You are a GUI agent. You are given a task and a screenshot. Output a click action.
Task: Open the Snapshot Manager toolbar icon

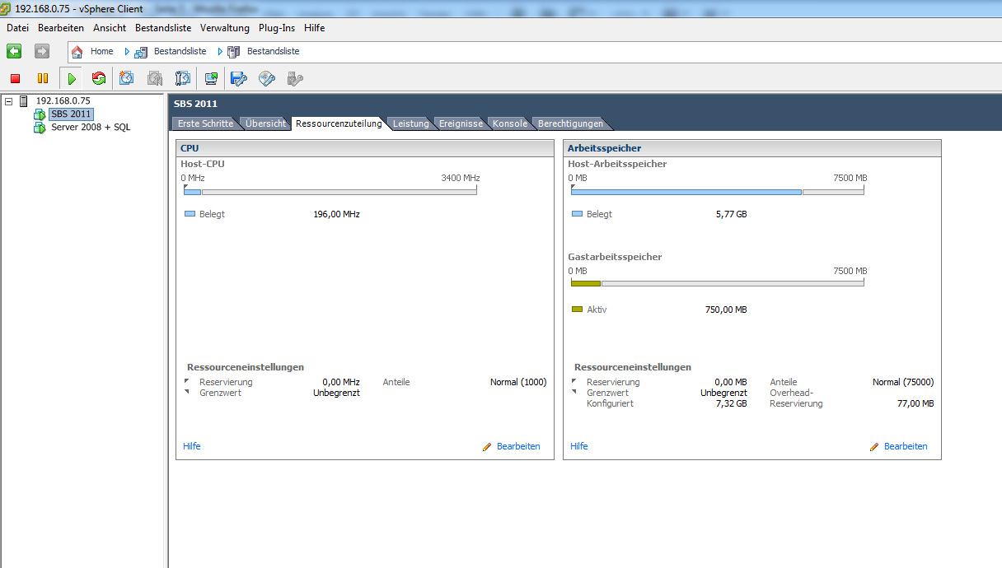(182, 78)
